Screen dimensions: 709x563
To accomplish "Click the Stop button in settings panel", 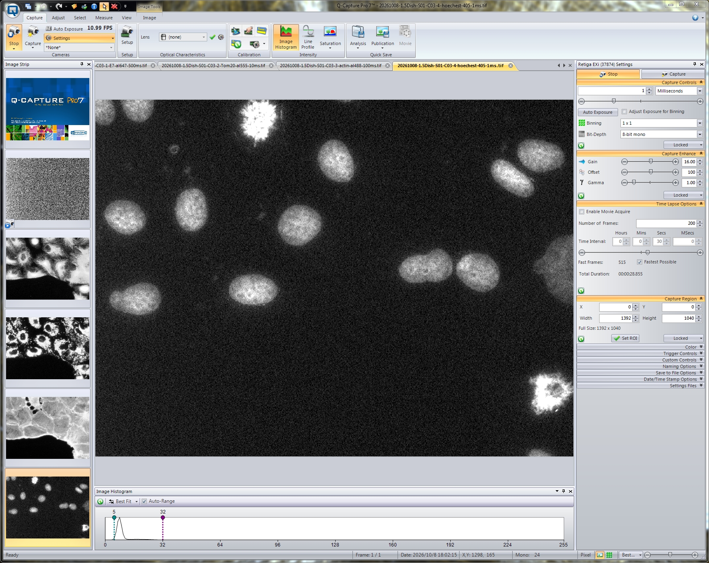I will tap(608, 74).
